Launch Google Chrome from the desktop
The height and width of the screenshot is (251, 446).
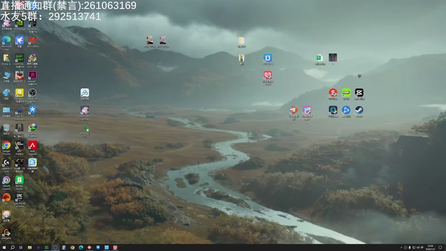[6, 147]
